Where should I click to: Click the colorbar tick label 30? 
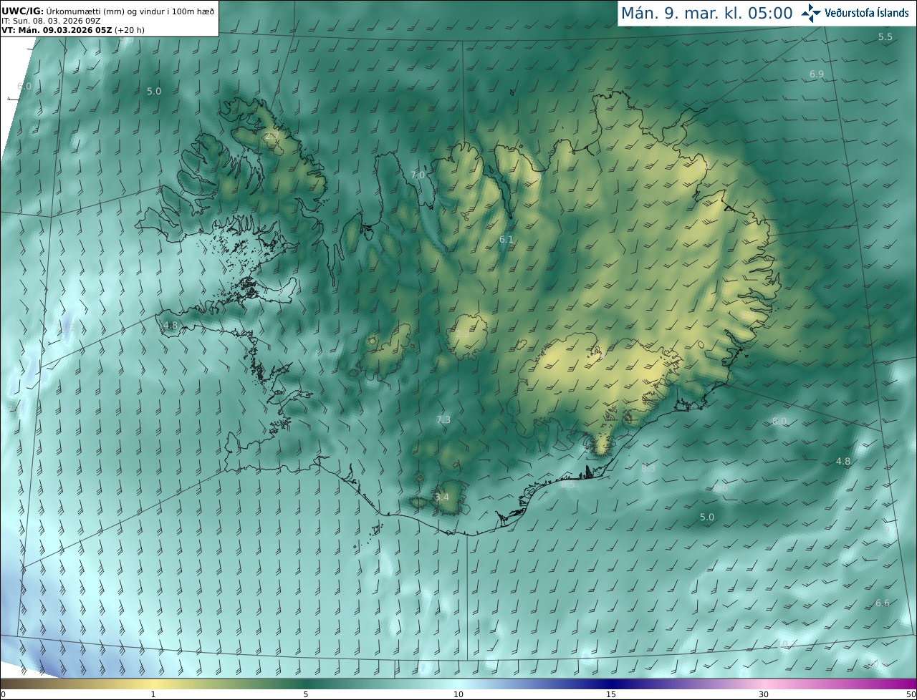764,694
